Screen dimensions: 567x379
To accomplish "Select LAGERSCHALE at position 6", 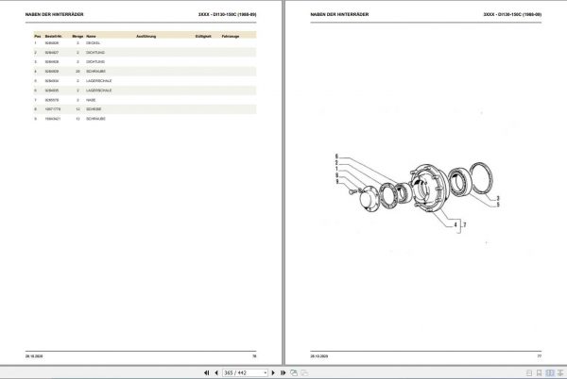I will pos(145,91).
